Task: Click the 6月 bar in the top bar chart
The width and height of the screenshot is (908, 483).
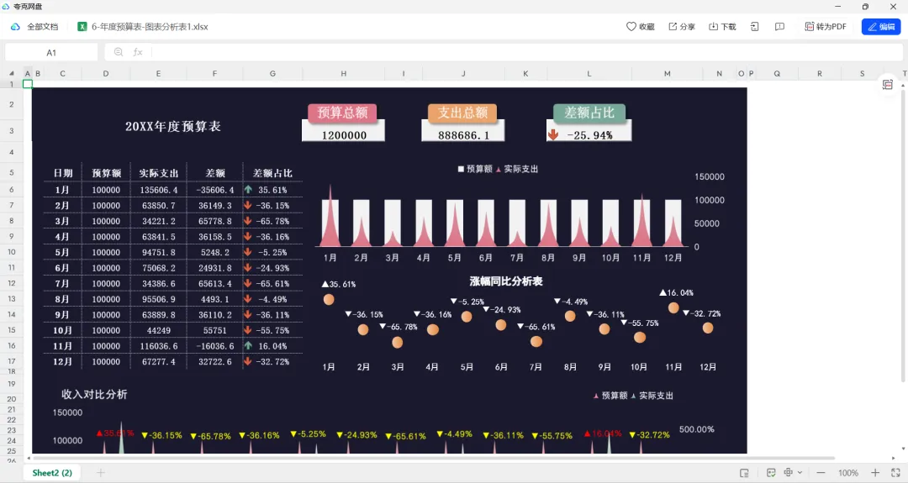Action: (x=486, y=223)
